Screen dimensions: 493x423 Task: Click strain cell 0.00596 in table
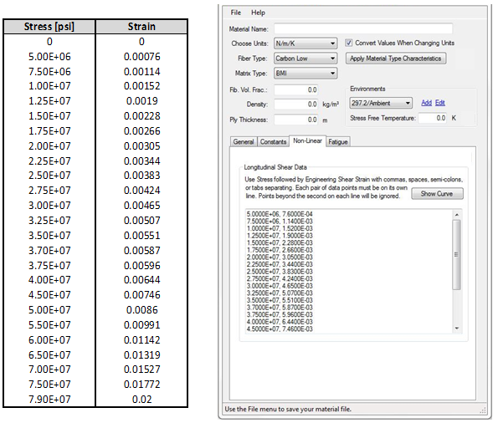click(x=141, y=266)
